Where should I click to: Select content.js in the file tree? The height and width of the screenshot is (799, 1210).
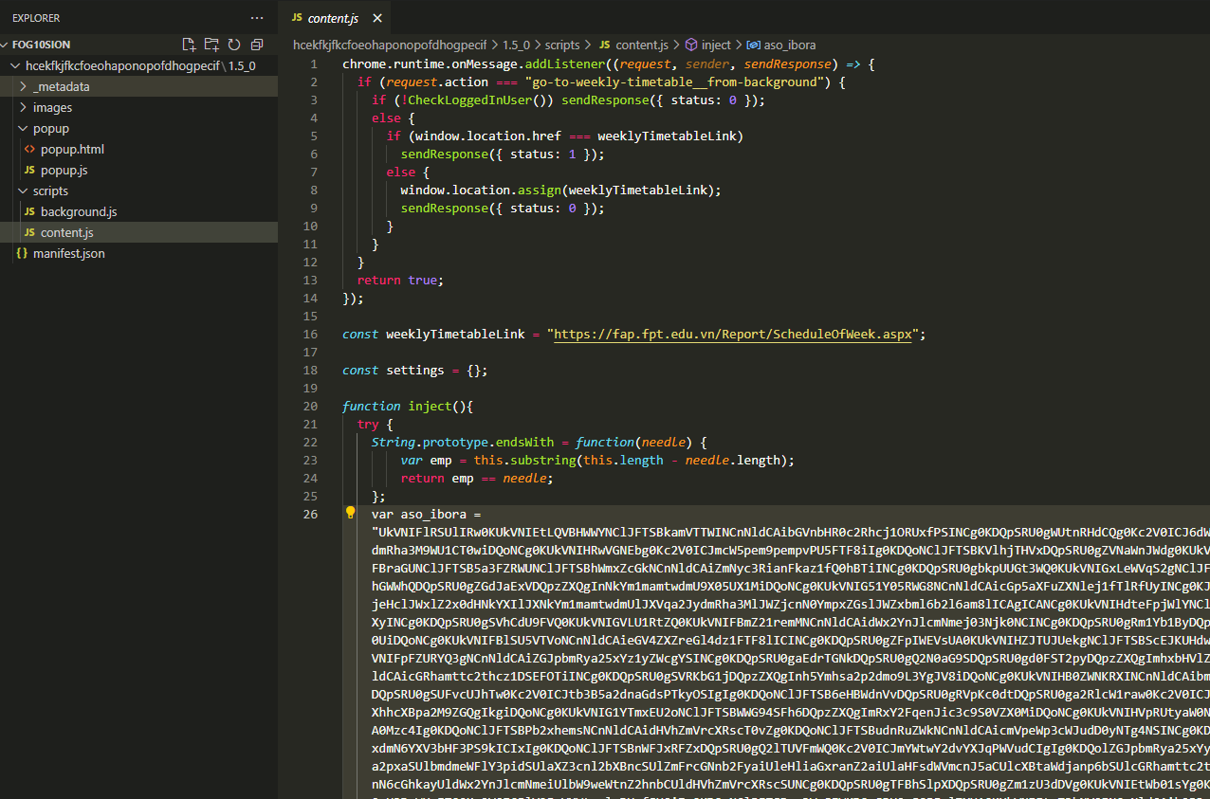138,232
